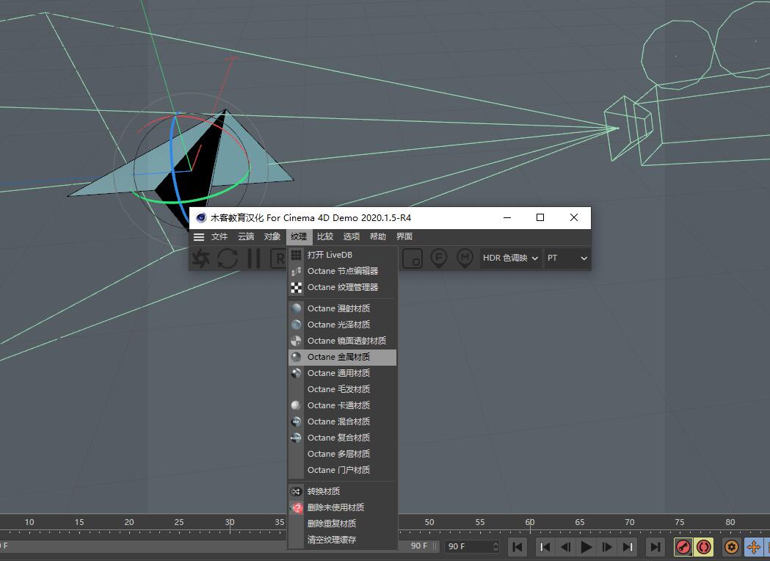Click the Octane restart render icon
The image size is (770, 561).
(228, 258)
